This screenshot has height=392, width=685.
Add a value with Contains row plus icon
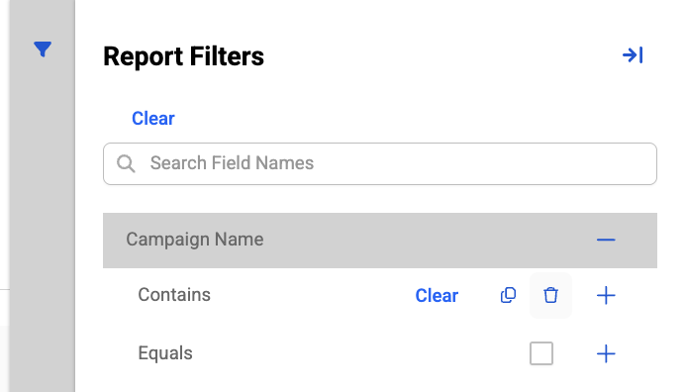tap(606, 295)
